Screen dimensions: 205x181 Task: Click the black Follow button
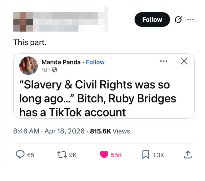[x=152, y=20]
